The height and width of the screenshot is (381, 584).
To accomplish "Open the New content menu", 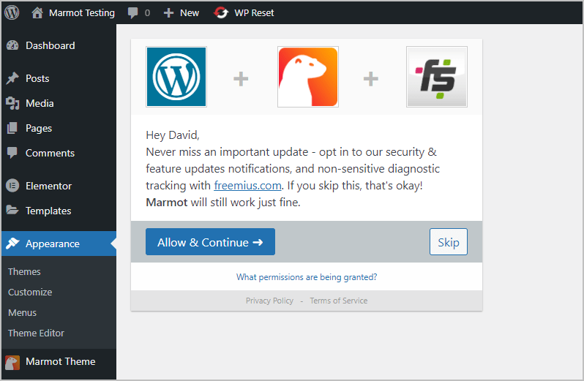I will (x=181, y=12).
